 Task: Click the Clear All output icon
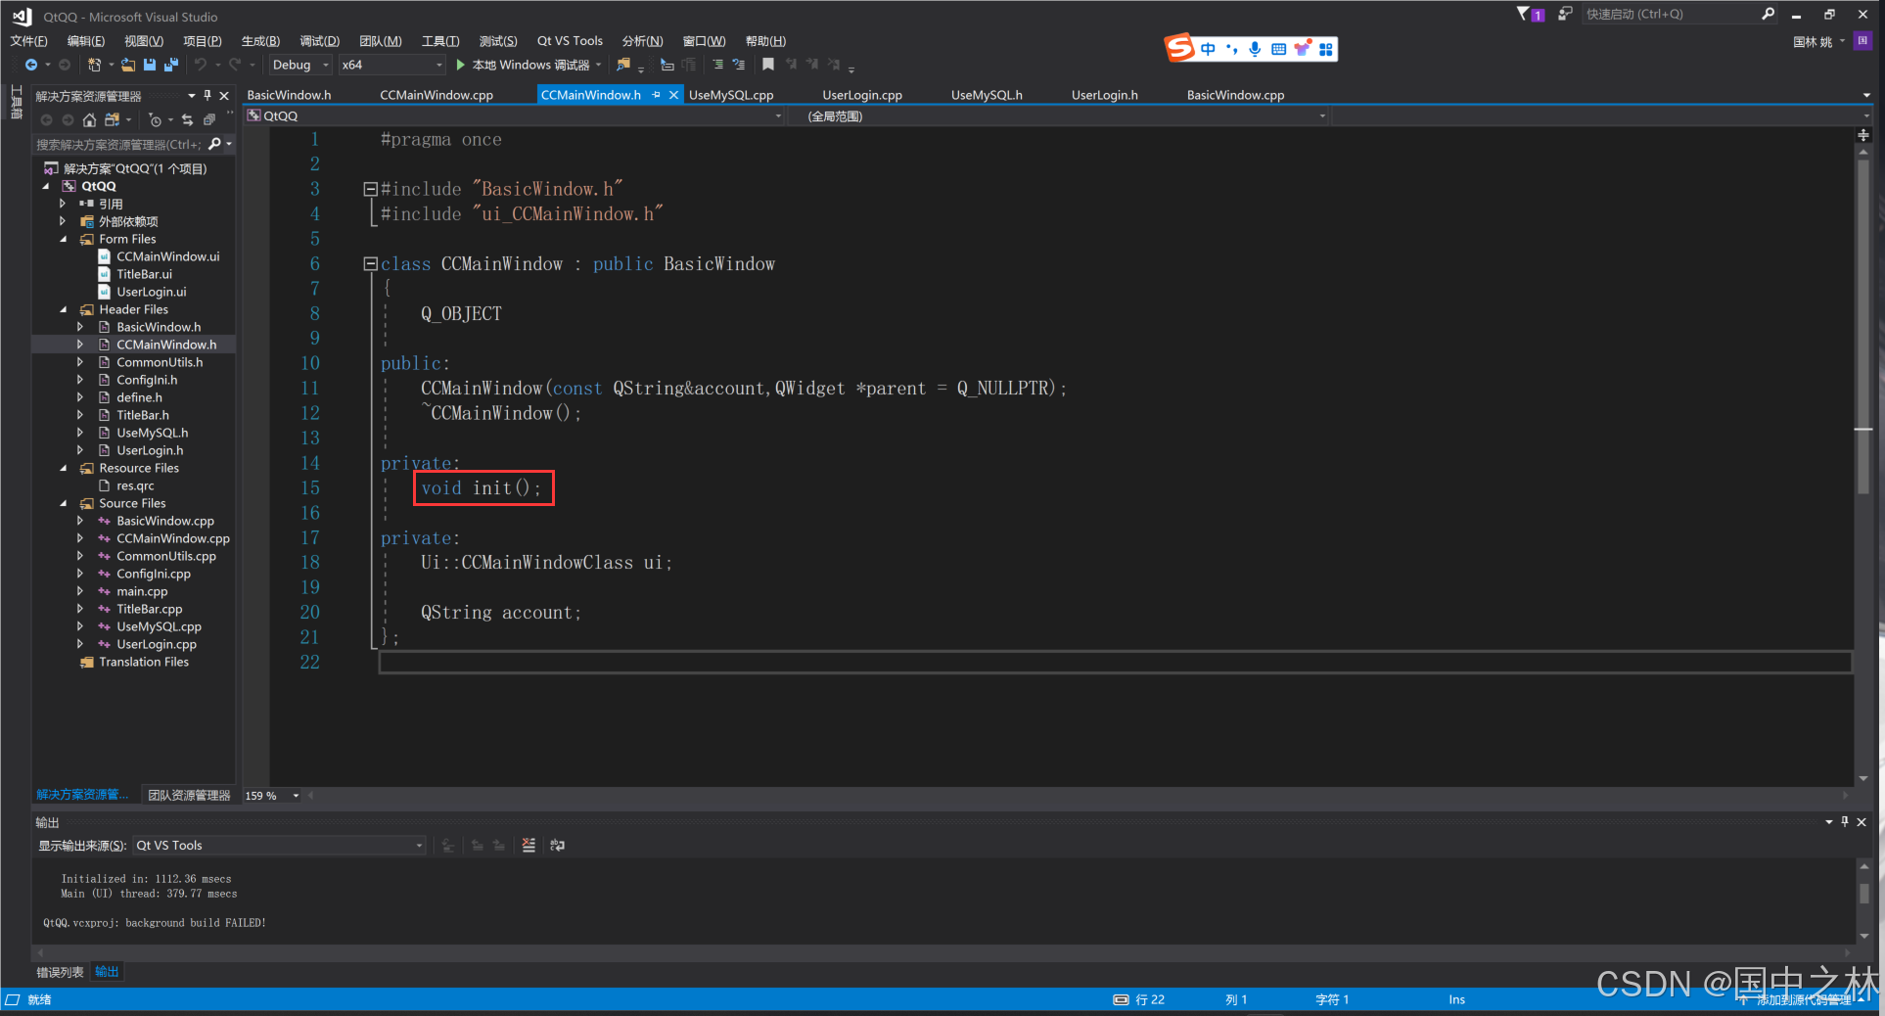click(529, 845)
